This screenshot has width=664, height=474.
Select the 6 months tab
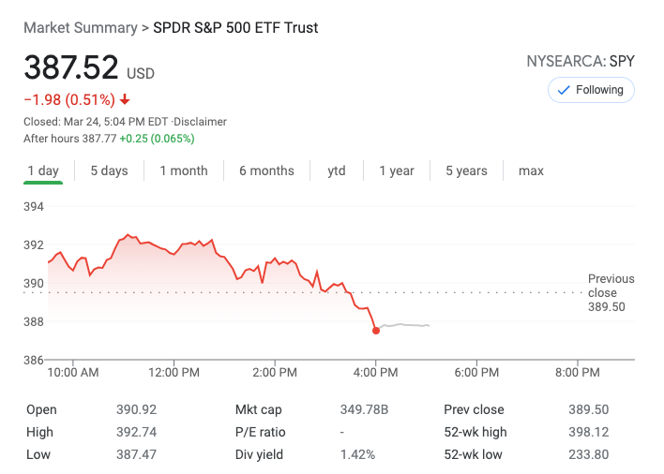coord(266,170)
